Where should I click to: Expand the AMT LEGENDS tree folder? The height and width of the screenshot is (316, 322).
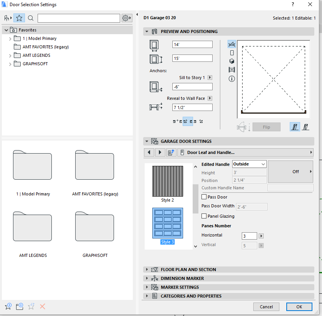pyautogui.click(x=10, y=55)
